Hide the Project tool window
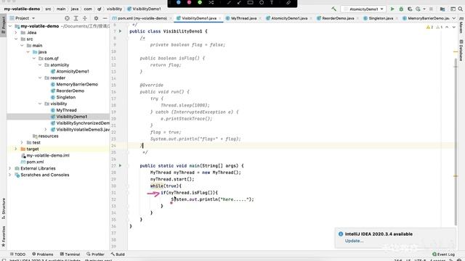This screenshot has width=465, height=261. pyautogui.click(x=105, y=18)
